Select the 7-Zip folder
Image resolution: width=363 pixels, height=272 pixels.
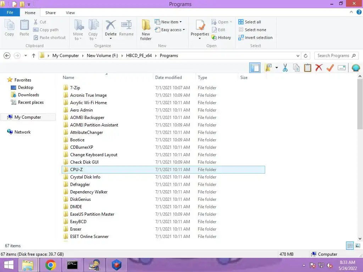pos(163,88)
